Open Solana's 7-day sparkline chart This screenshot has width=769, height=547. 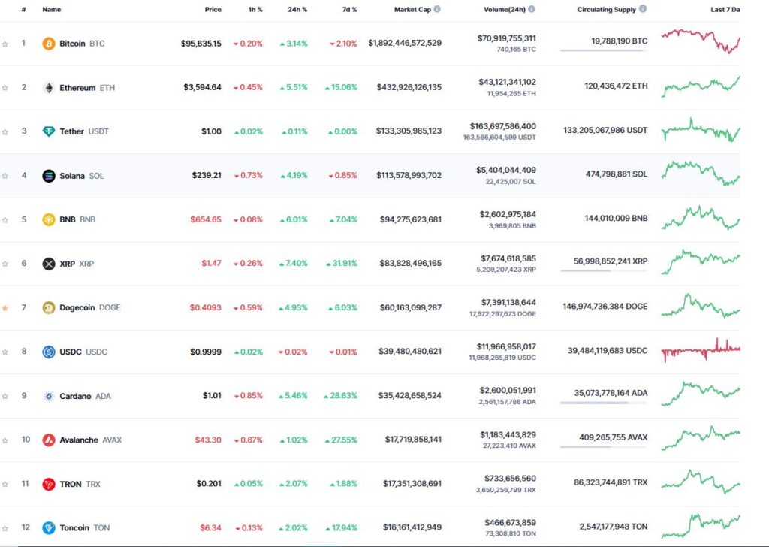[x=701, y=173]
